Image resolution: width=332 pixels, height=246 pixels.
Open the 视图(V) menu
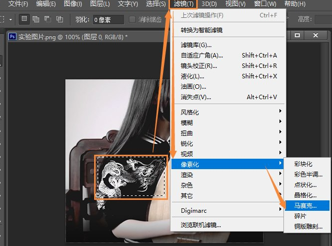235,3
